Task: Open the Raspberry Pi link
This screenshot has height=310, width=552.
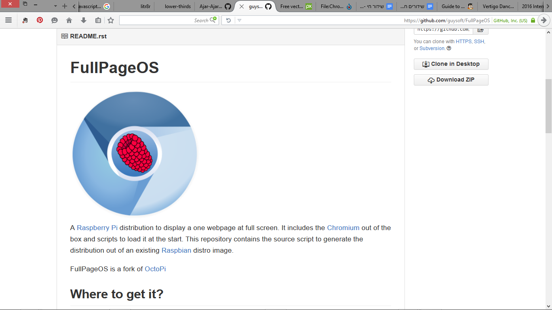Action: tap(97, 228)
